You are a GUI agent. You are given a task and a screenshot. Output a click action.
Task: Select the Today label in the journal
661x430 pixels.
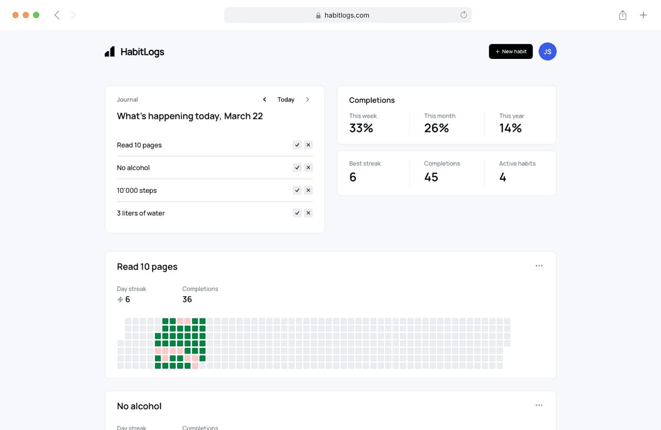click(286, 99)
